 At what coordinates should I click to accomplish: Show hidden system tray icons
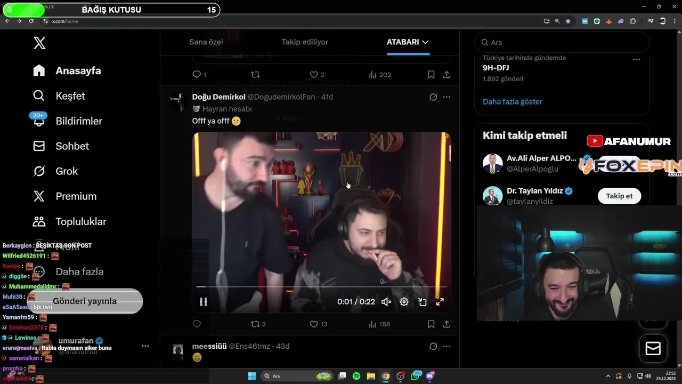pos(608,376)
